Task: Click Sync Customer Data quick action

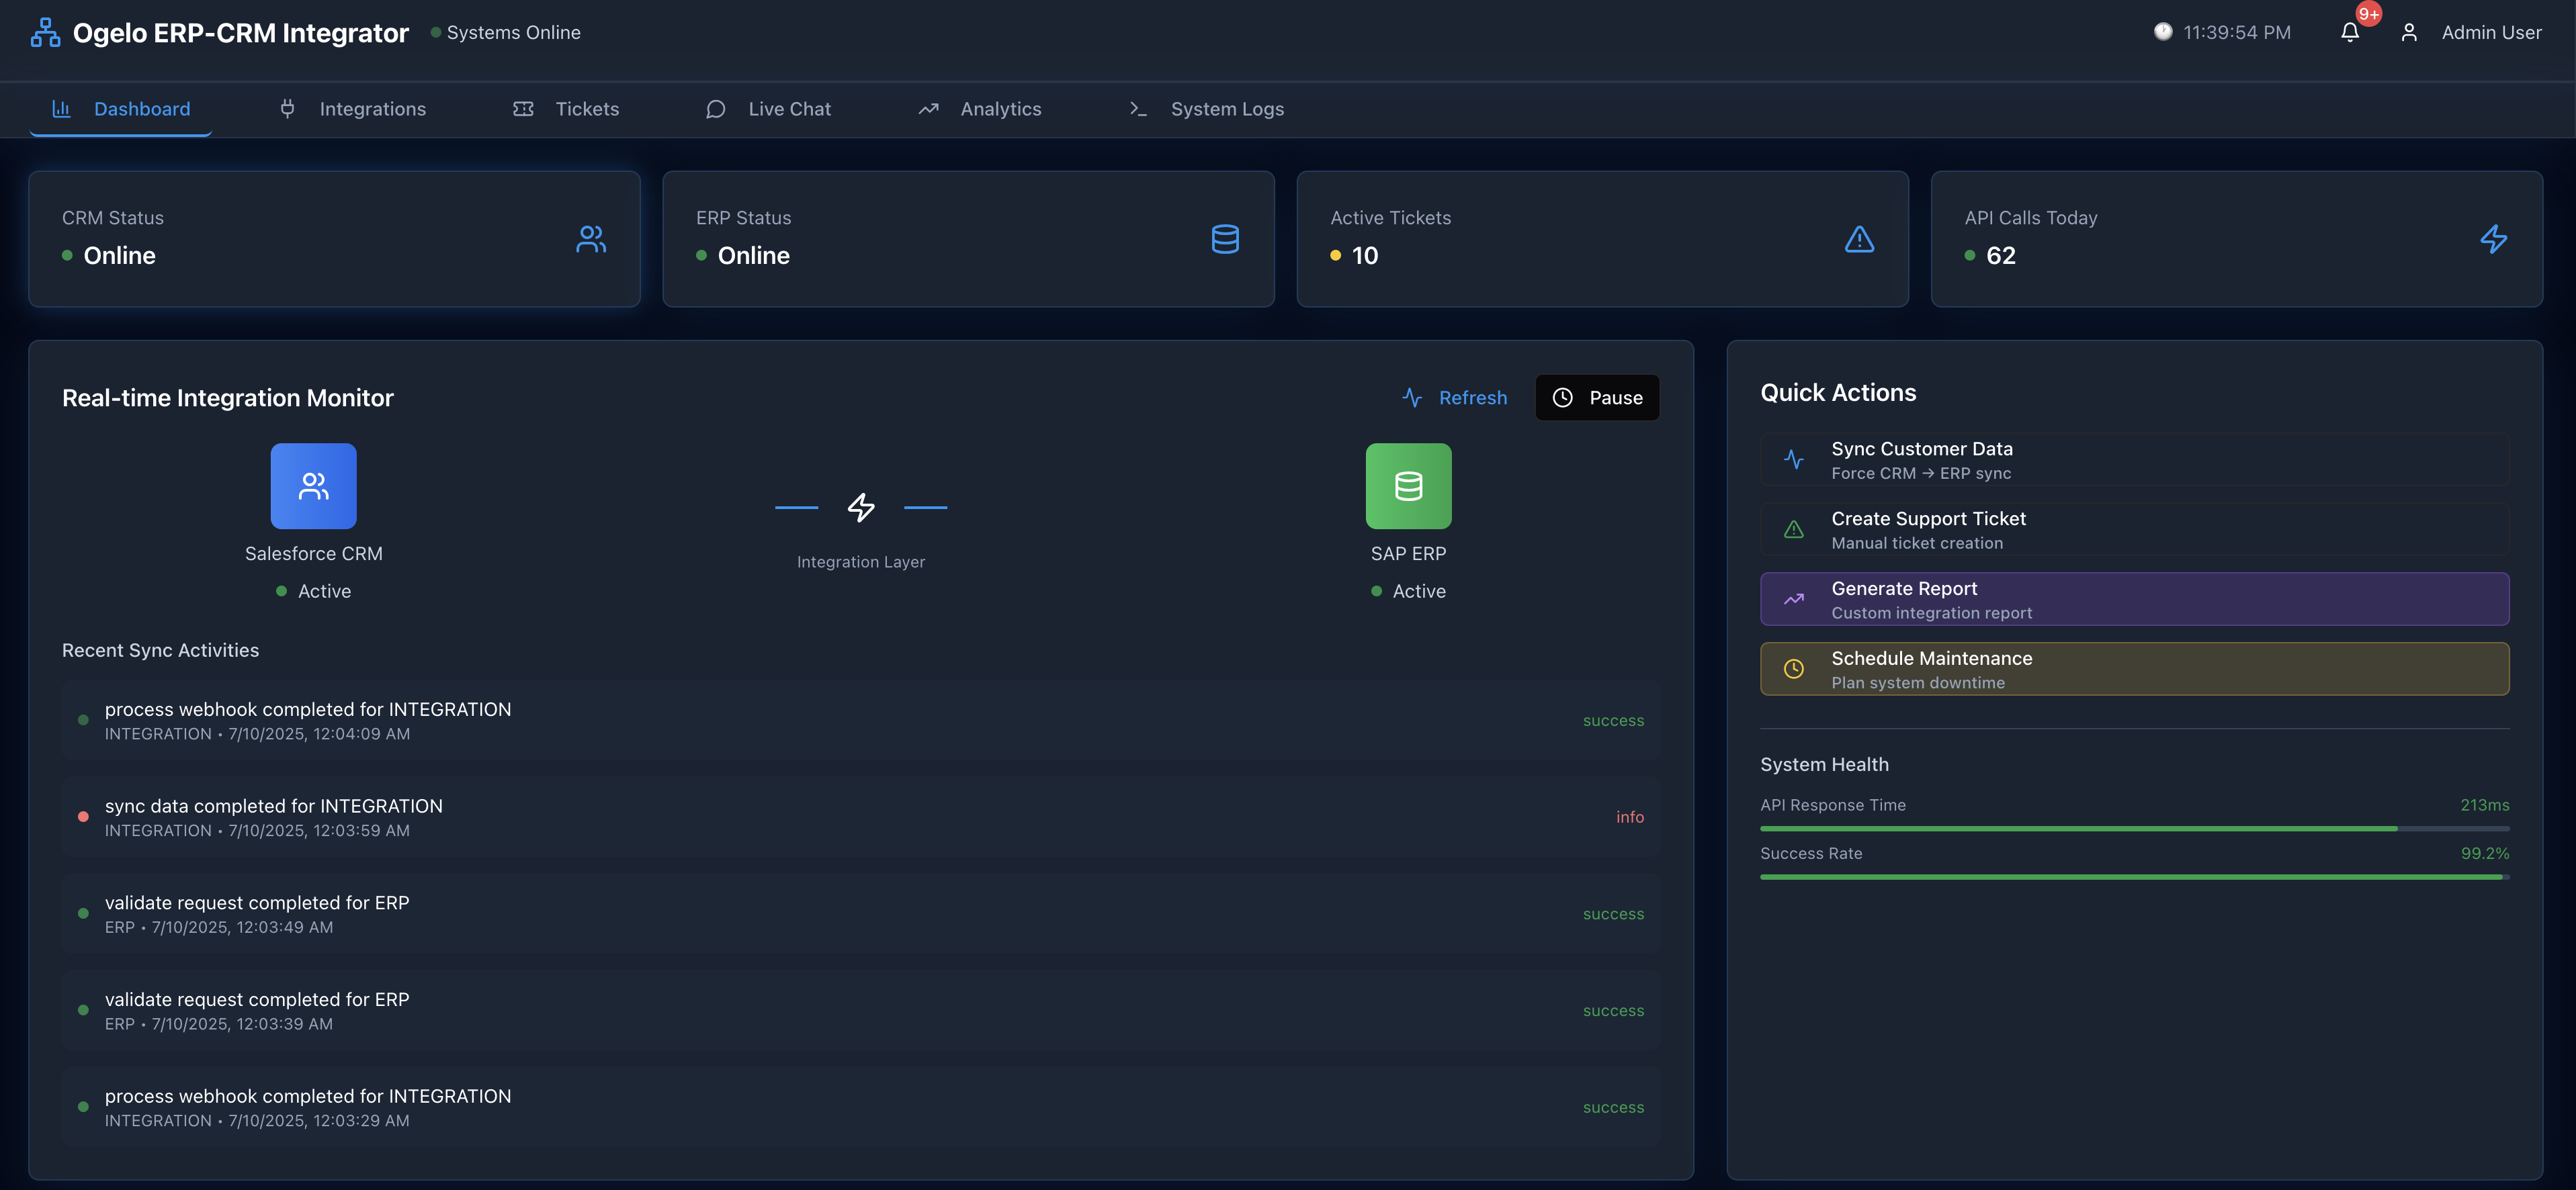Action: 2134,459
